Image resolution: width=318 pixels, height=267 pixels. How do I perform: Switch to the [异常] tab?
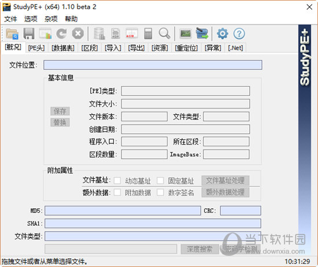coord(213,48)
